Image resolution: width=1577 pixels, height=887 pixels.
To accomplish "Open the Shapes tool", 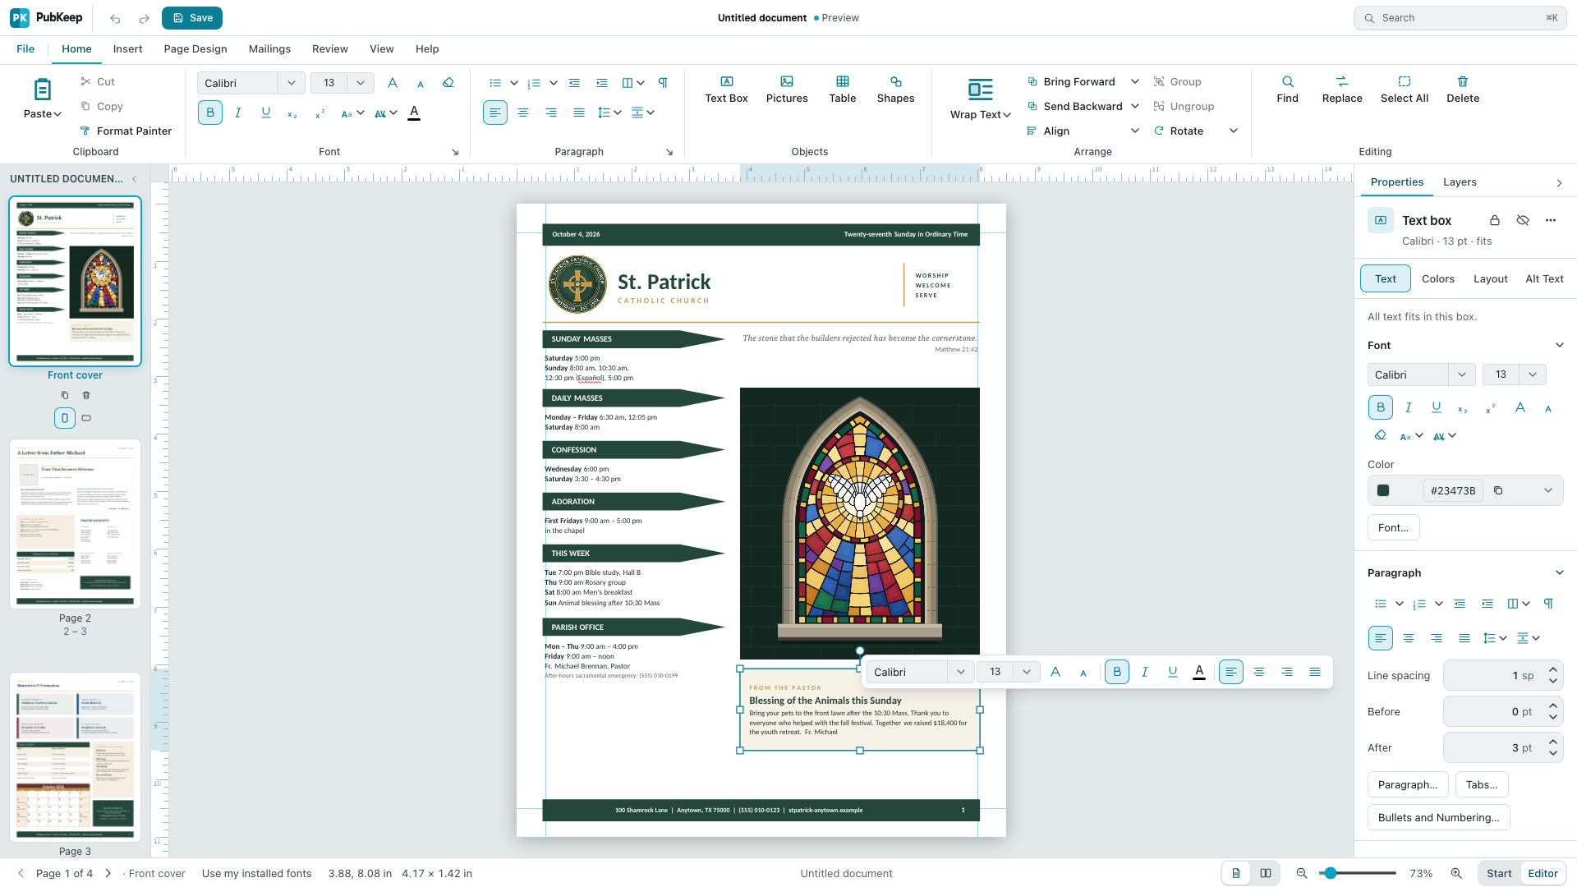I will (x=895, y=90).
